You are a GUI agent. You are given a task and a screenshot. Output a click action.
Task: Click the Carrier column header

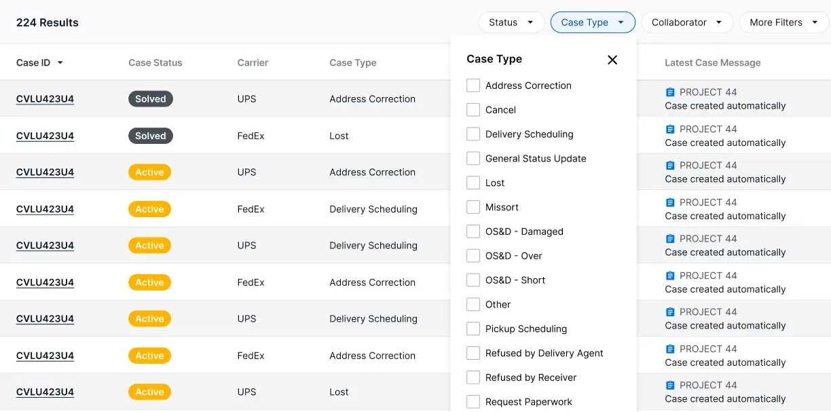[x=253, y=63]
